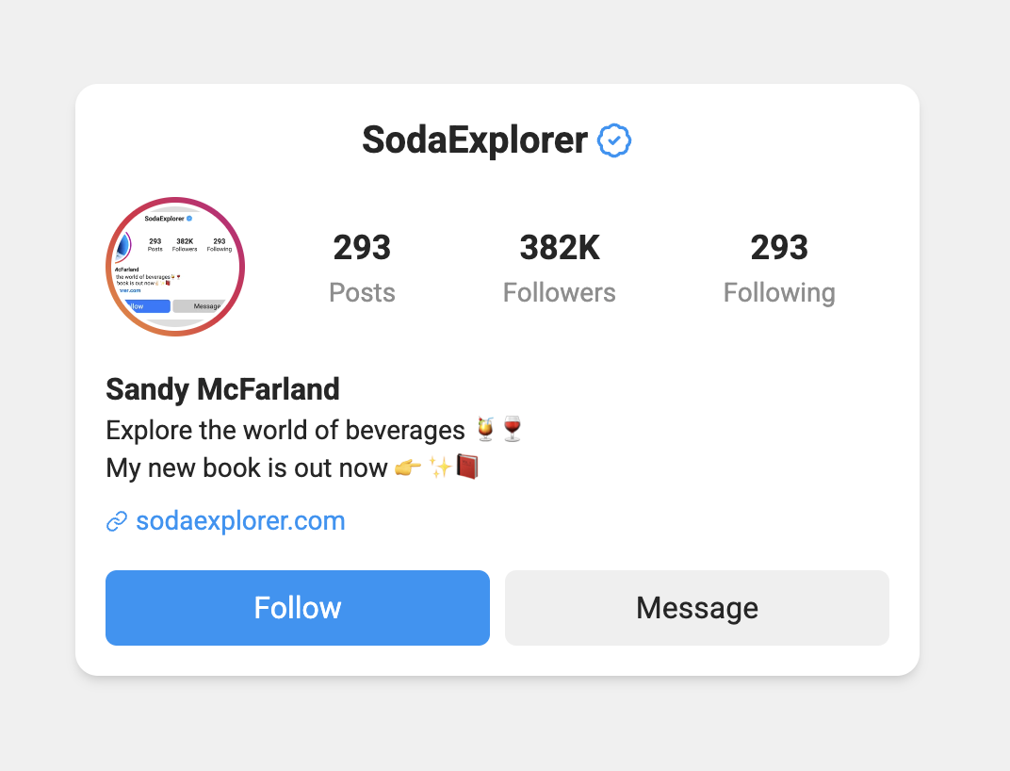The image size is (1010, 771).
Task: Visit the sodaexplorer.com link
Action: [240, 520]
